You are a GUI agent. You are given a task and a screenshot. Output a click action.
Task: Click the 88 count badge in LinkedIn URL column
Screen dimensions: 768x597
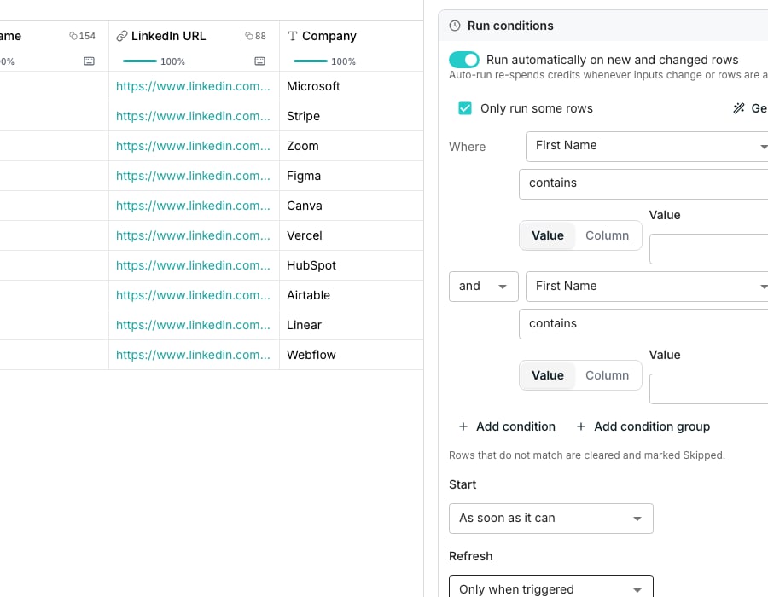click(x=256, y=36)
